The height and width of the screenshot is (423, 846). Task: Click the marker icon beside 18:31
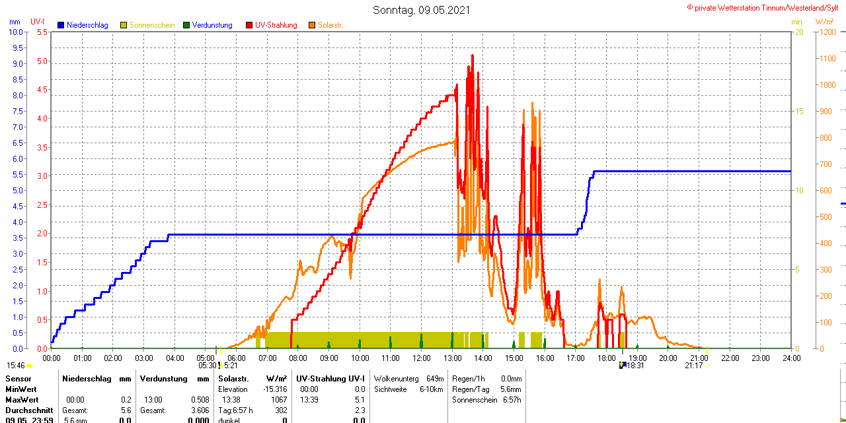[622, 365]
